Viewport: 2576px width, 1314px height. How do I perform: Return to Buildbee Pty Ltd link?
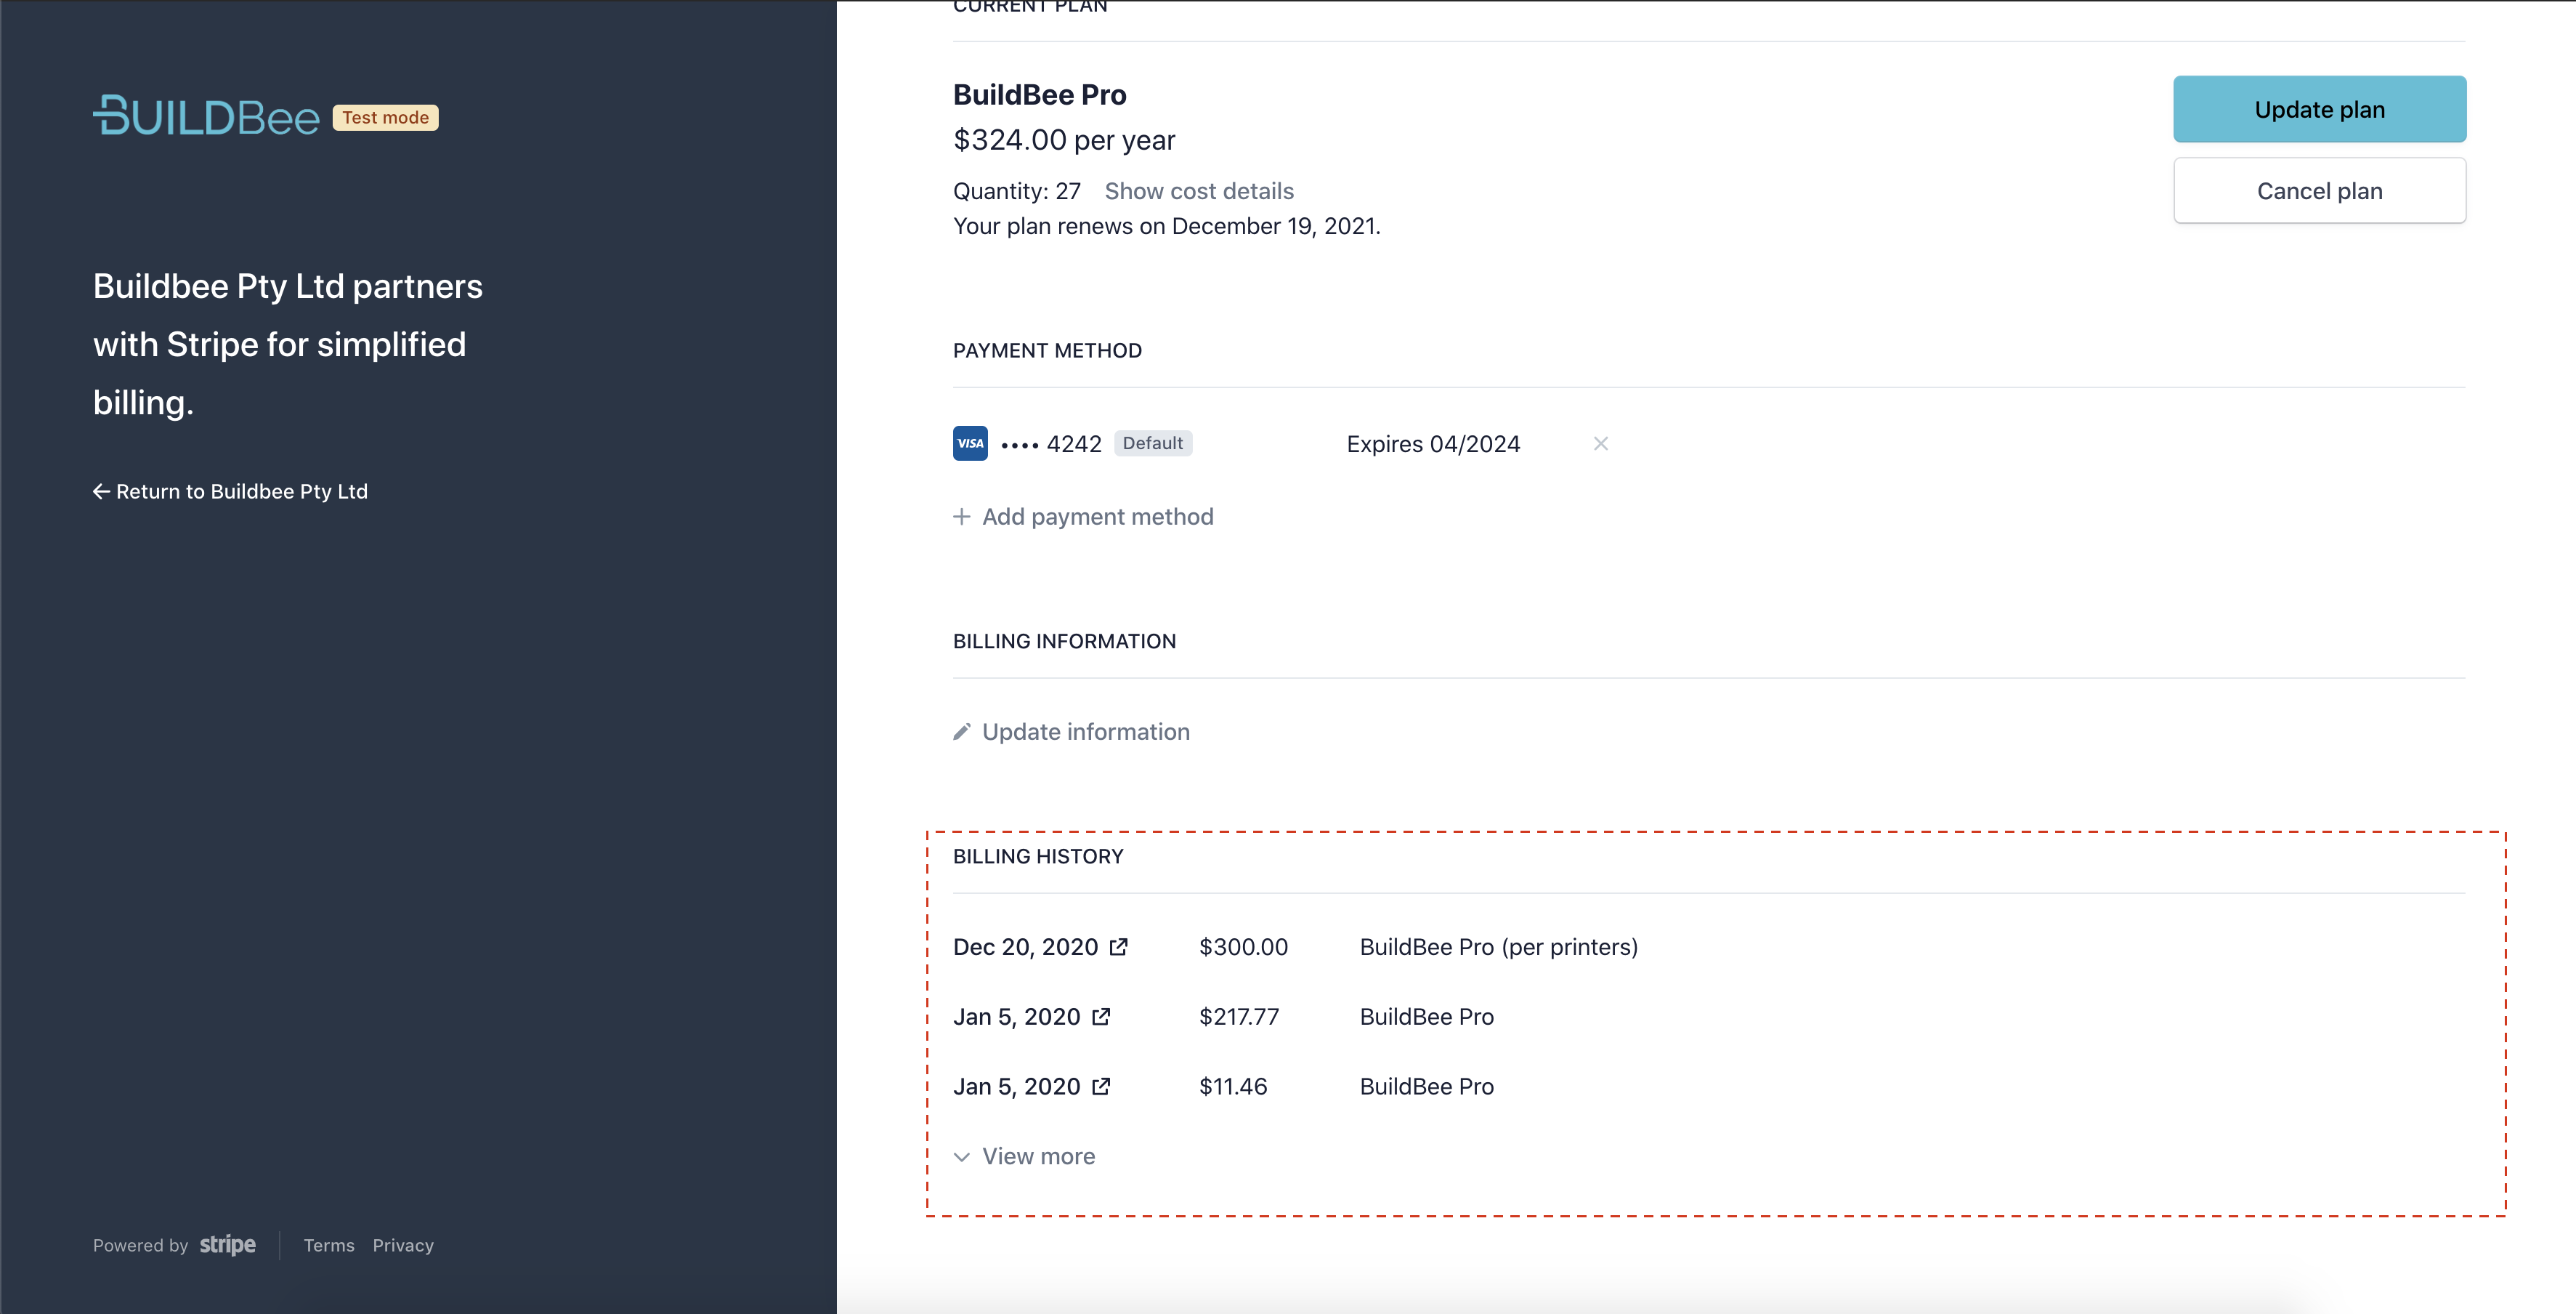click(x=241, y=491)
